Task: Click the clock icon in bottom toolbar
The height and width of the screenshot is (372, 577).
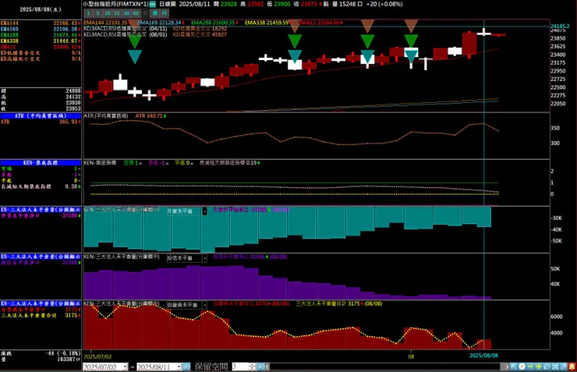Action: 522,367
